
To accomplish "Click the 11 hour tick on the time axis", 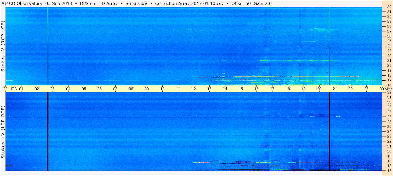I will (178, 89).
